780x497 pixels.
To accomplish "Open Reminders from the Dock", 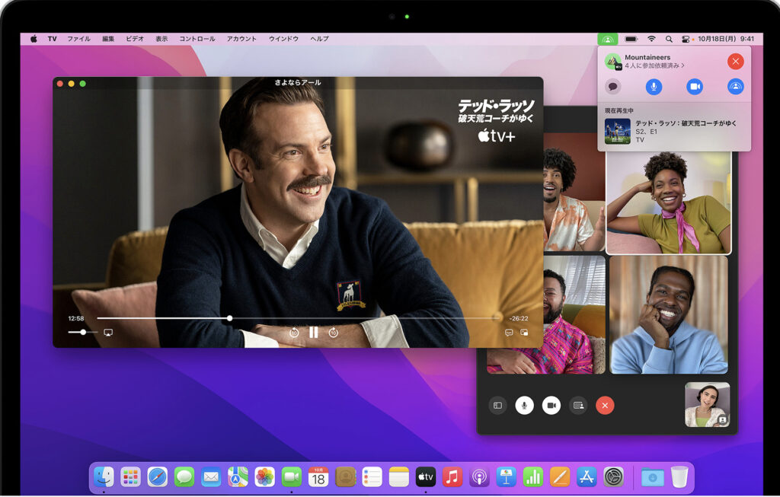I will pyautogui.click(x=372, y=477).
